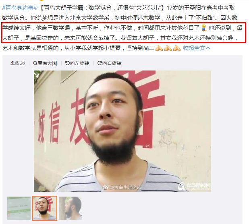
Task: Click the @青岛生活杂志 watermark on photo
Action: coord(122,187)
